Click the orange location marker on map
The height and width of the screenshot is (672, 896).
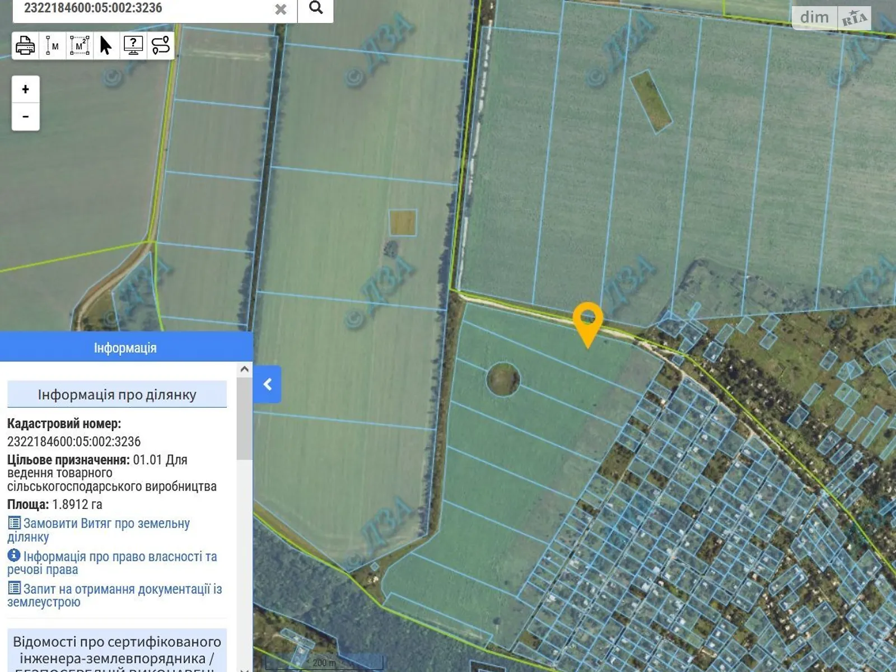click(587, 322)
